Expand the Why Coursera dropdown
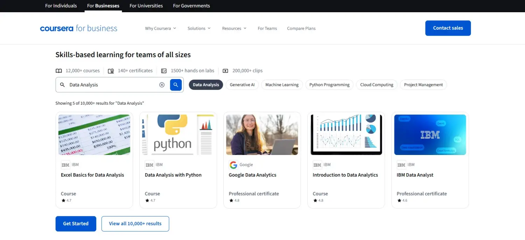Screen dimensions: 525x240 [x=161, y=28]
